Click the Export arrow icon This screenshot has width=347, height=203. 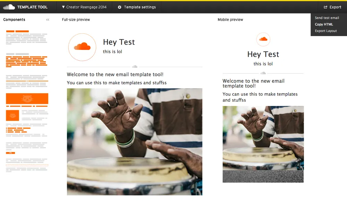pos(325,7)
